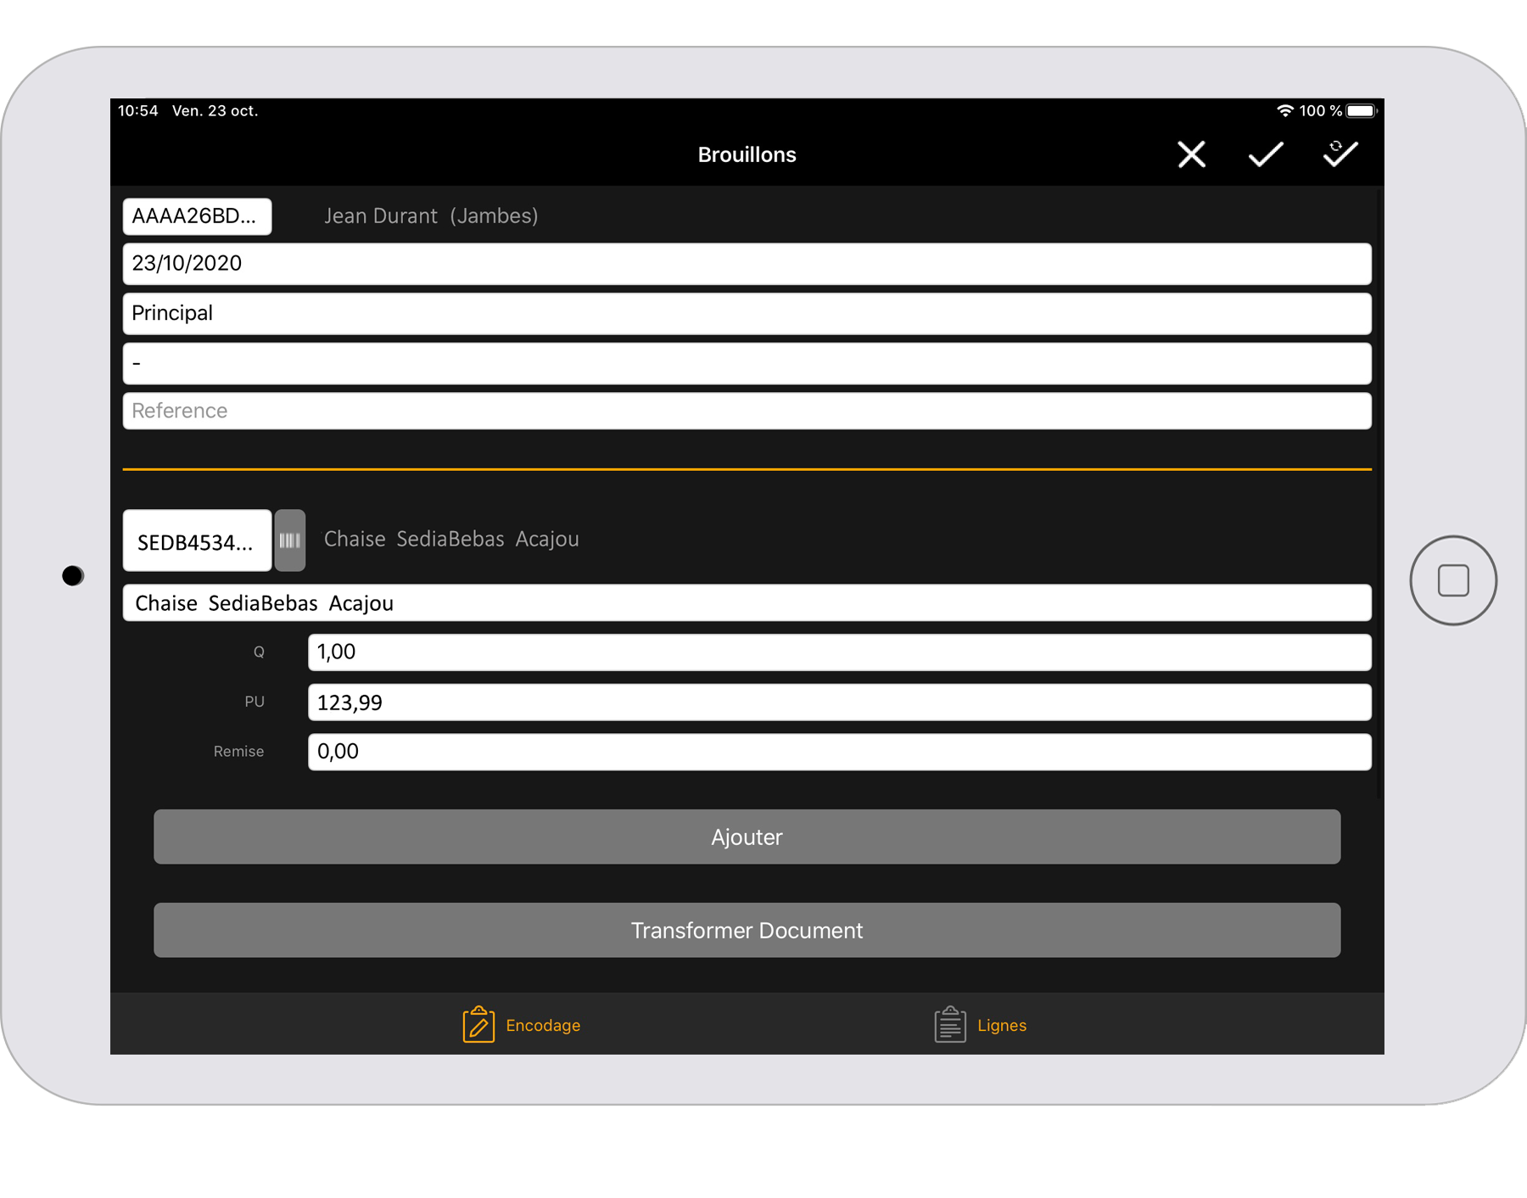This screenshot has height=1198, width=1527.
Task: Open the customer code AAAA26BD field
Action: pyautogui.click(x=197, y=216)
